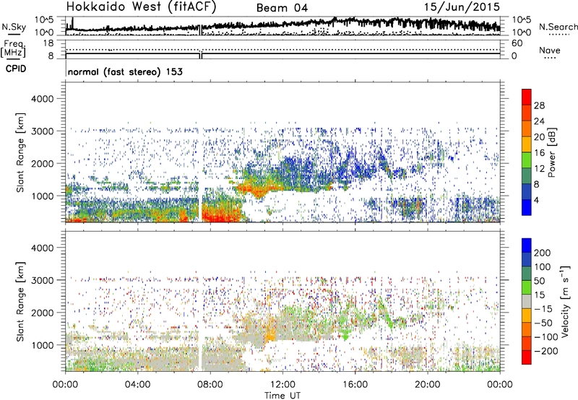Click the 'N.Sky' legend label
The height and width of the screenshot is (400, 578).
tap(14, 27)
